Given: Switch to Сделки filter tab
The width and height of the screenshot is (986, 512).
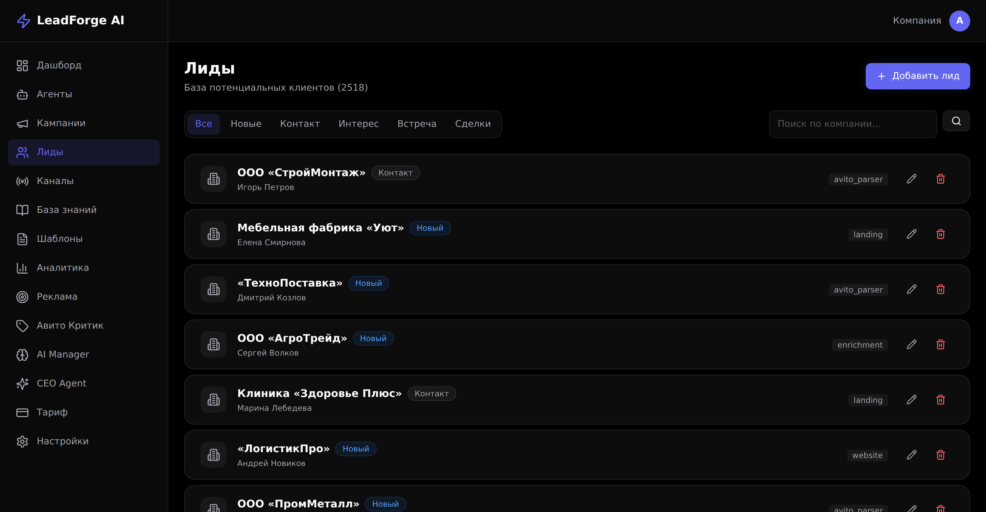Looking at the screenshot, I should (473, 124).
